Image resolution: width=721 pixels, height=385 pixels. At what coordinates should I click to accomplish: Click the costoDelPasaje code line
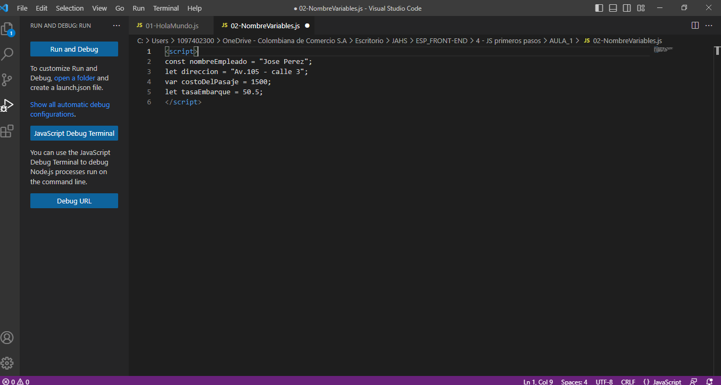tap(218, 81)
